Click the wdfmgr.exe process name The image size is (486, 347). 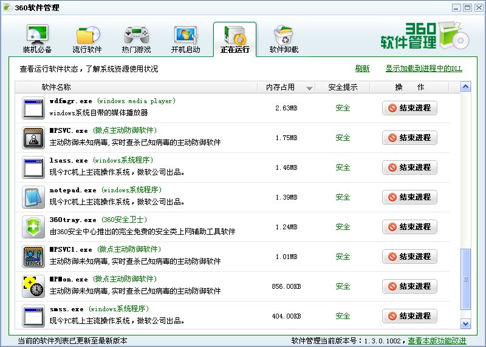pos(70,101)
